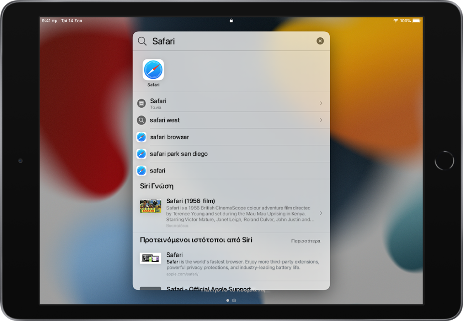The width and height of the screenshot is (463, 321).
Task: Tap compass icon beside safari park san diego
Action: coord(142,154)
